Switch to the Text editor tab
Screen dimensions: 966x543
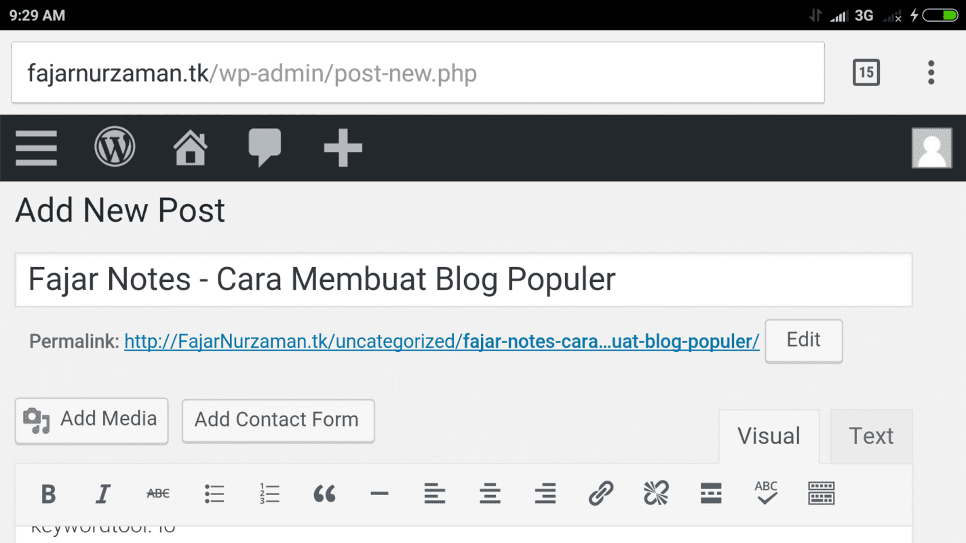coord(871,436)
